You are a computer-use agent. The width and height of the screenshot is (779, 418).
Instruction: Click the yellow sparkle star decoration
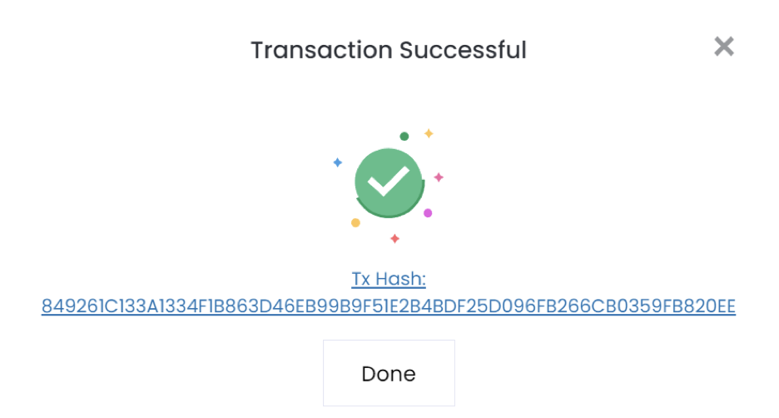pyautogui.click(x=429, y=133)
